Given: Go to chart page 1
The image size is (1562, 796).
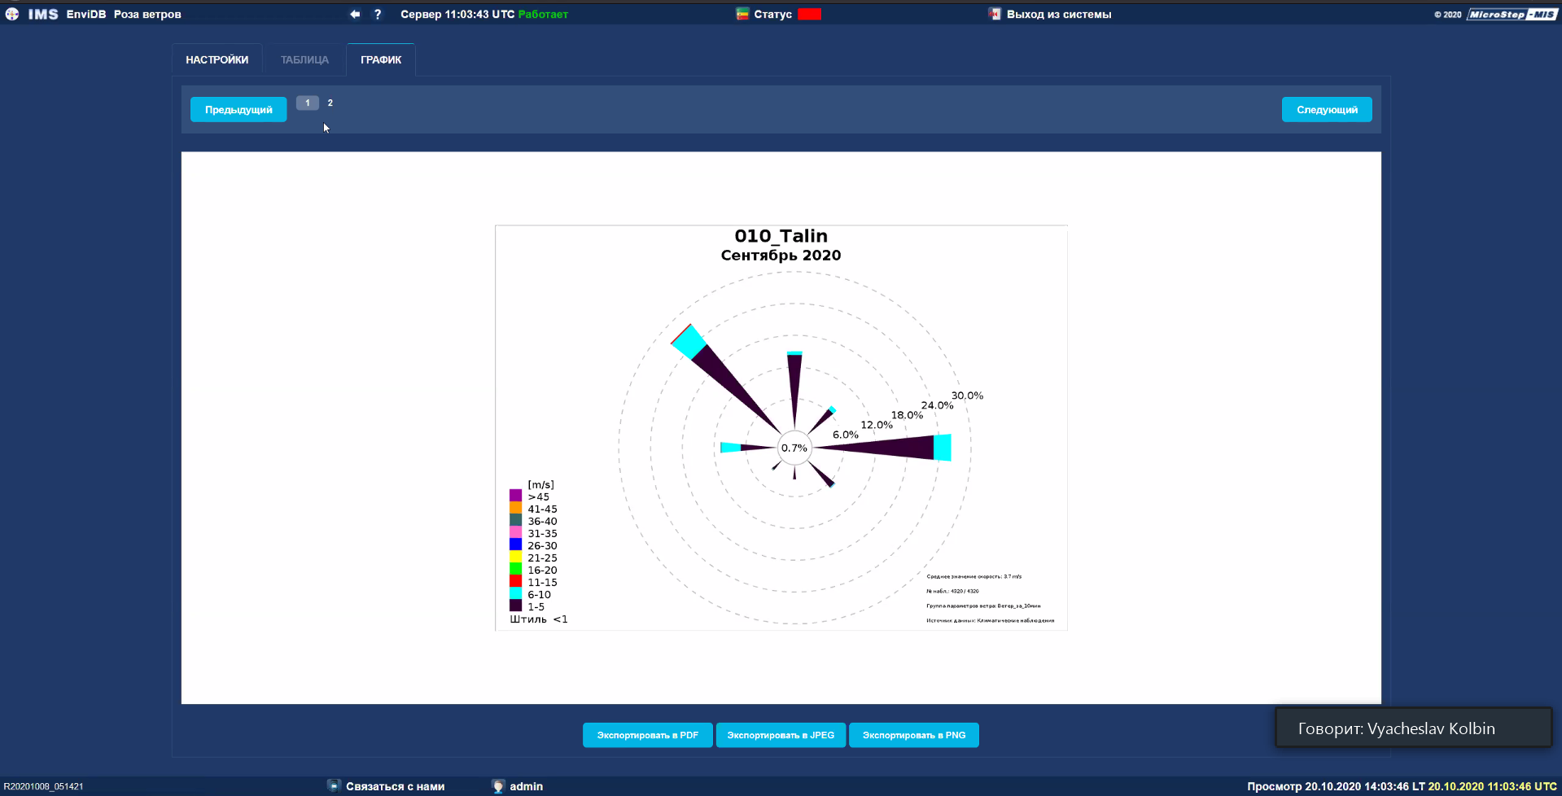Looking at the screenshot, I should (308, 103).
